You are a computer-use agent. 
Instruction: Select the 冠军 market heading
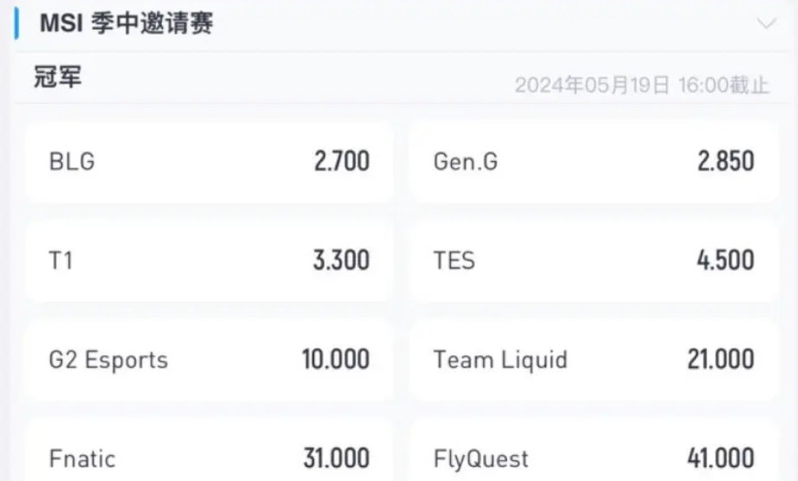coord(58,78)
